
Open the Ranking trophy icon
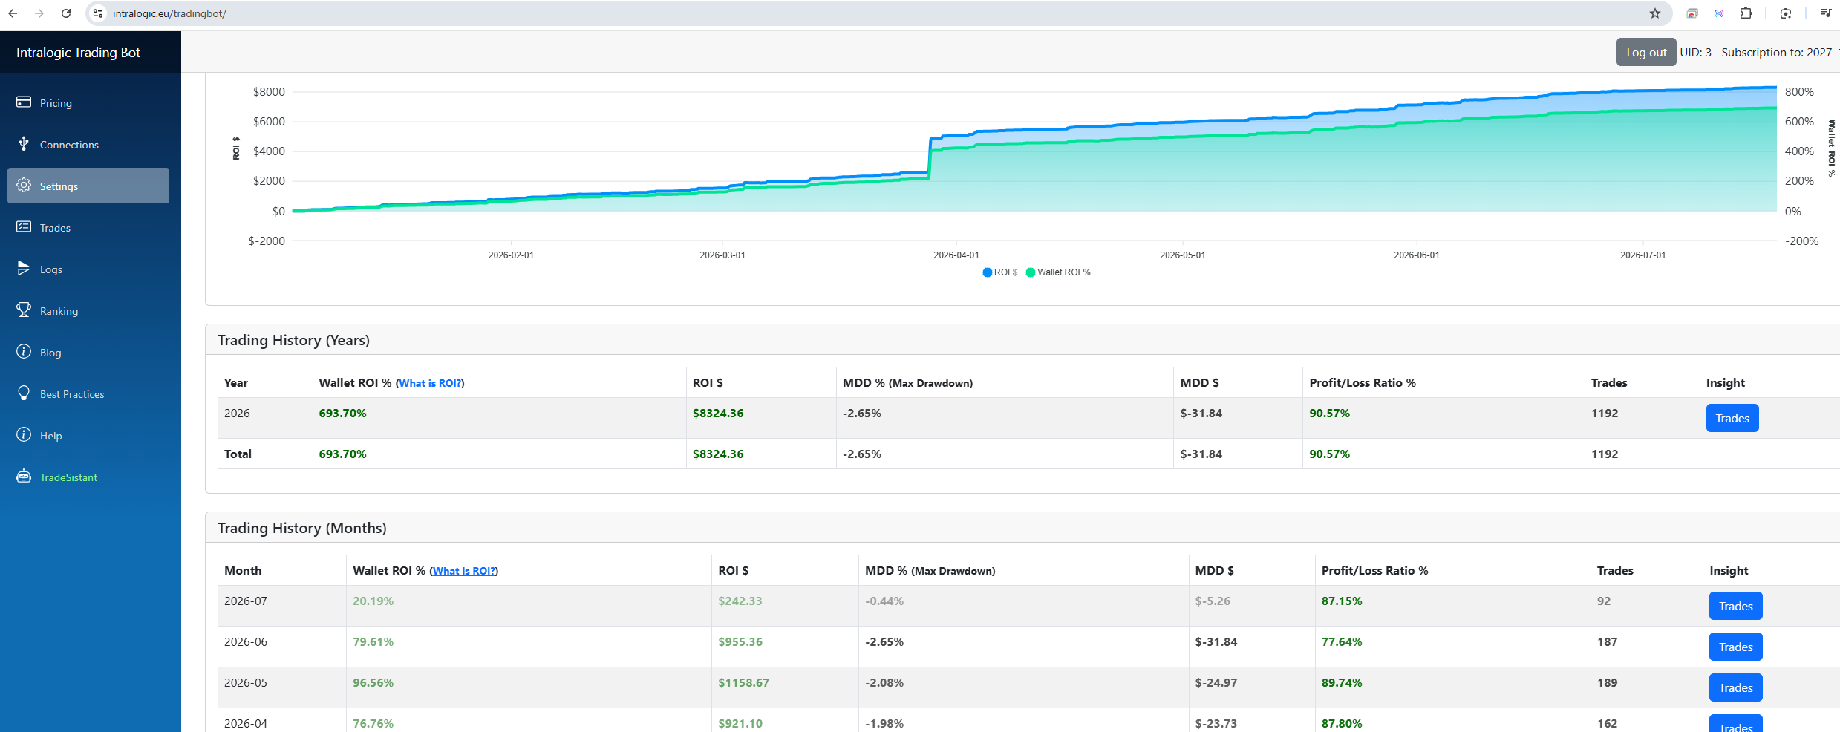click(x=24, y=310)
